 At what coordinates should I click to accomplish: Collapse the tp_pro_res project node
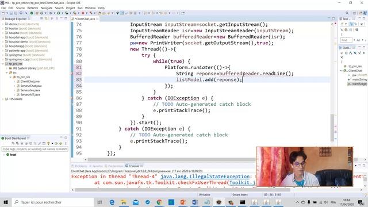tap(3, 64)
